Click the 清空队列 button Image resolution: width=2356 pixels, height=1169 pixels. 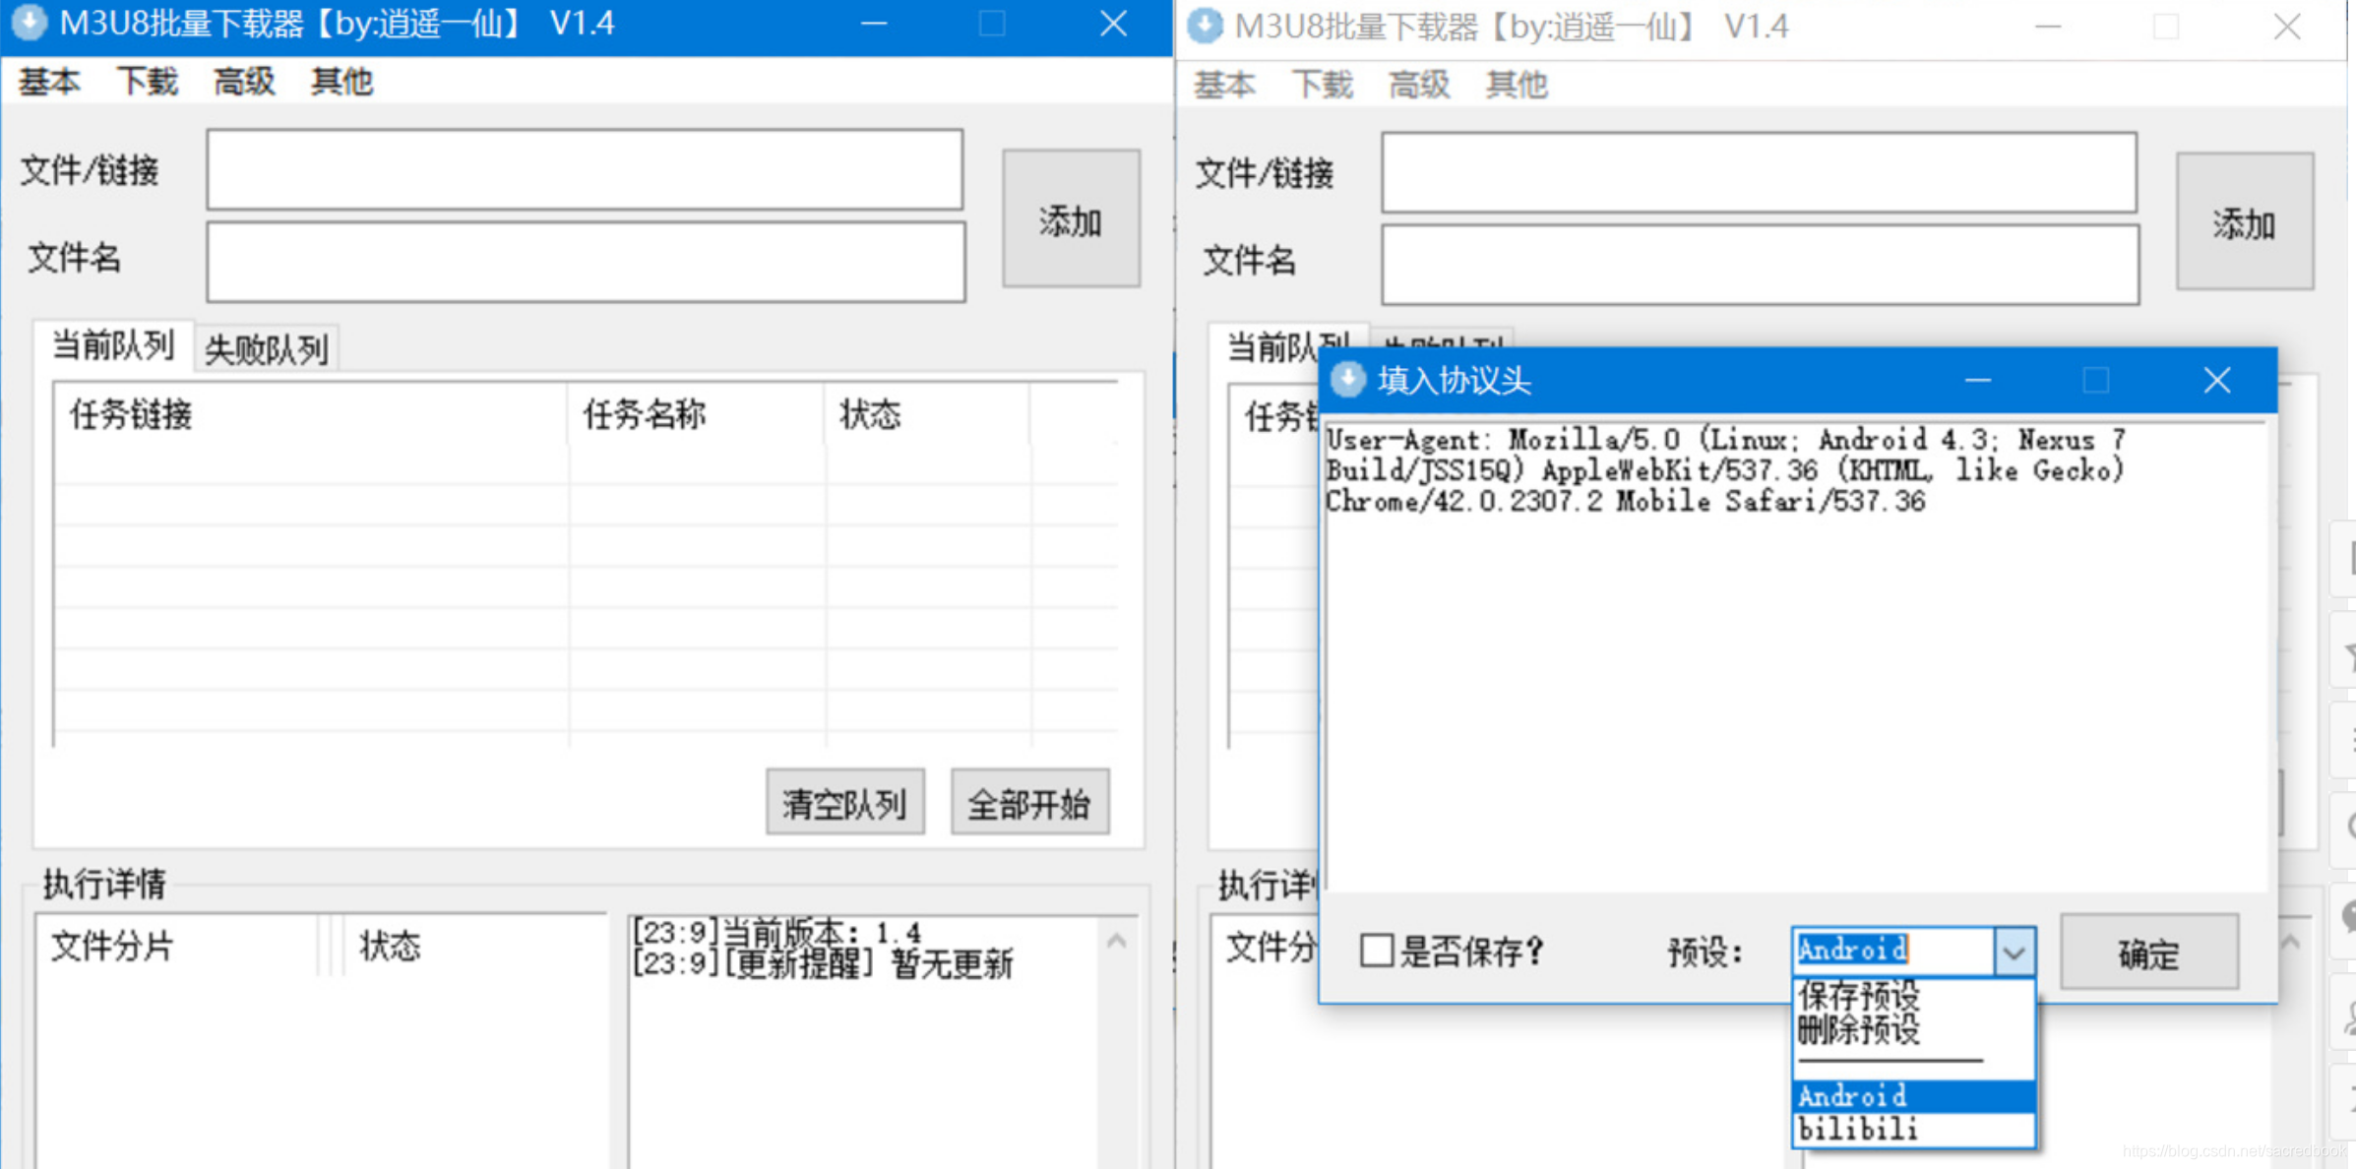tap(844, 803)
